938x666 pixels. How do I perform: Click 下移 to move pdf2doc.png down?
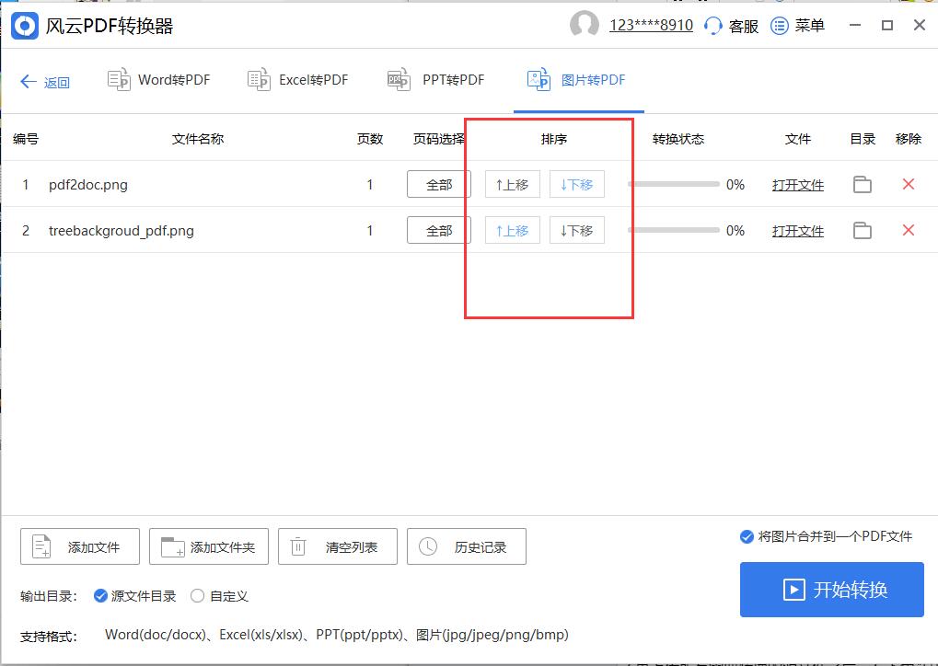point(576,184)
